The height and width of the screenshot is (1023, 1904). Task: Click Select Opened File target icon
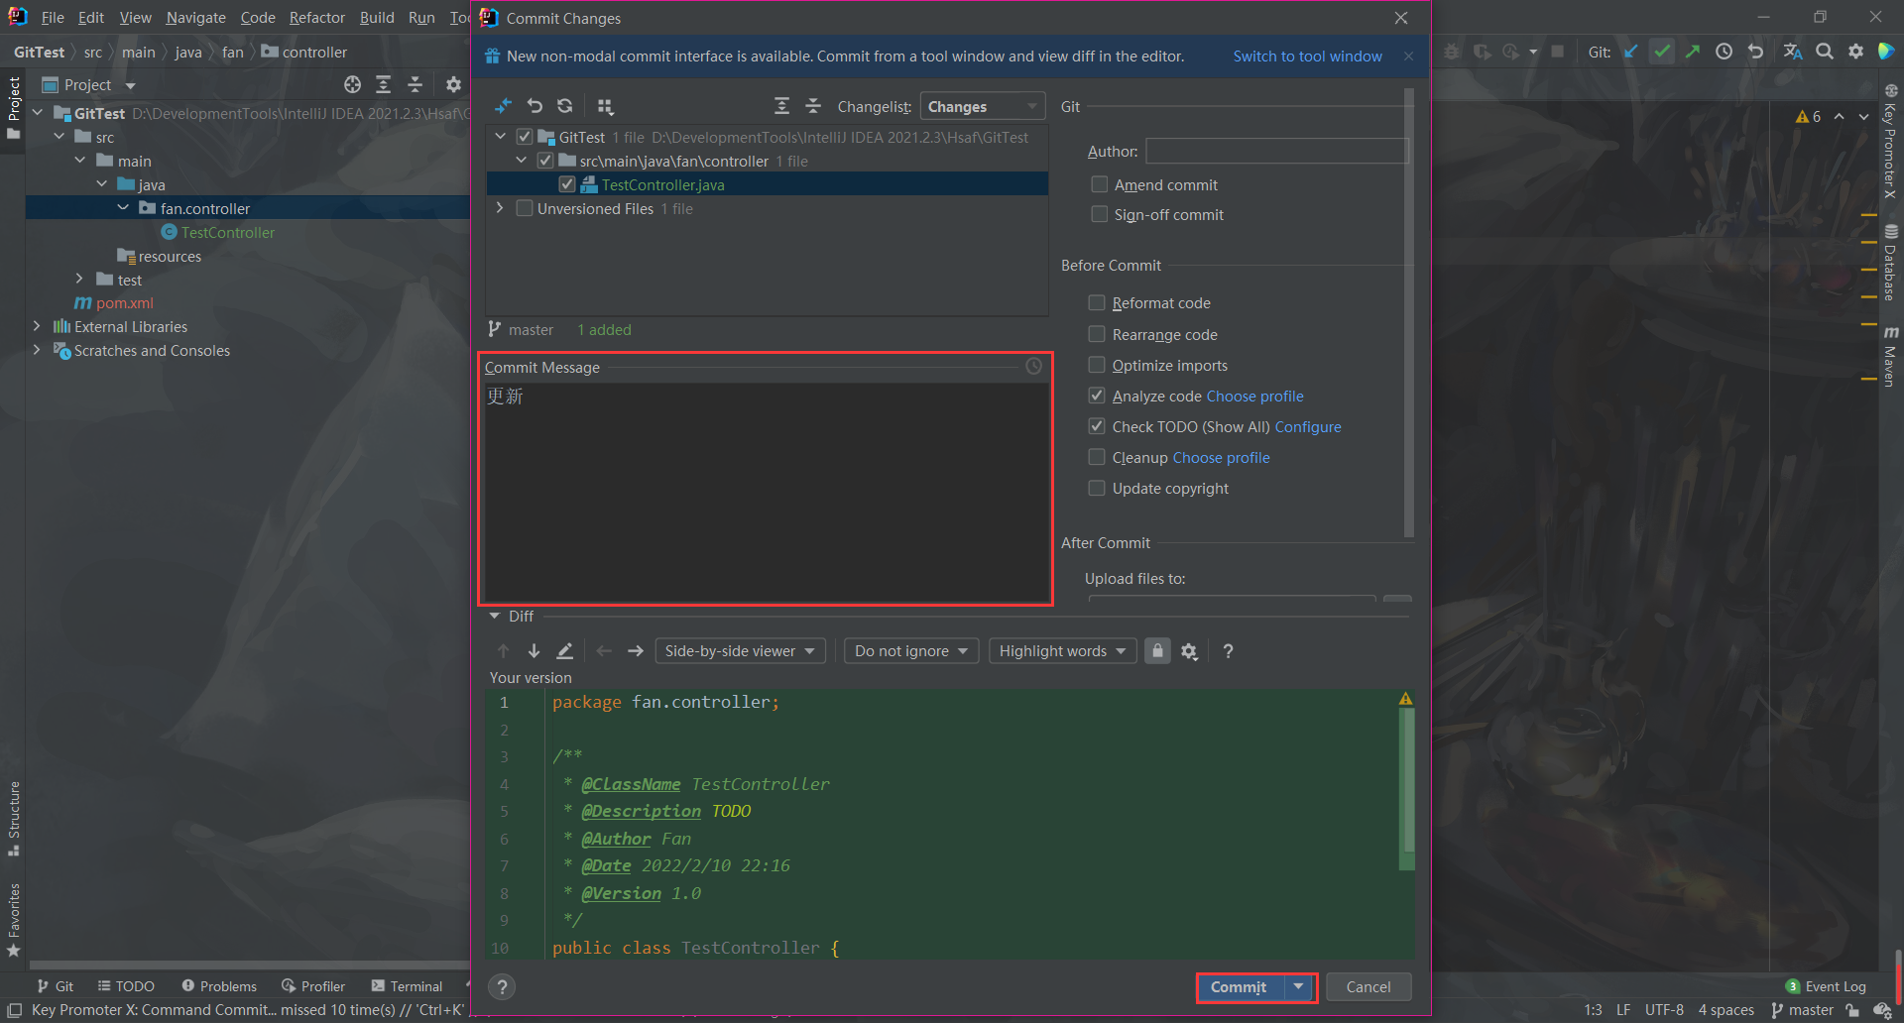352,84
